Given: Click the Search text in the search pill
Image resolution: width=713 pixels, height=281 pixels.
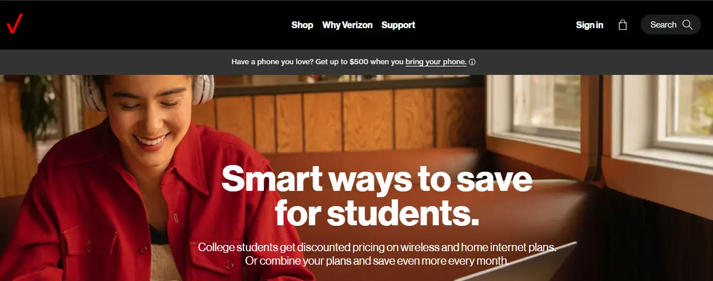Looking at the screenshot, I should point(663,25).
